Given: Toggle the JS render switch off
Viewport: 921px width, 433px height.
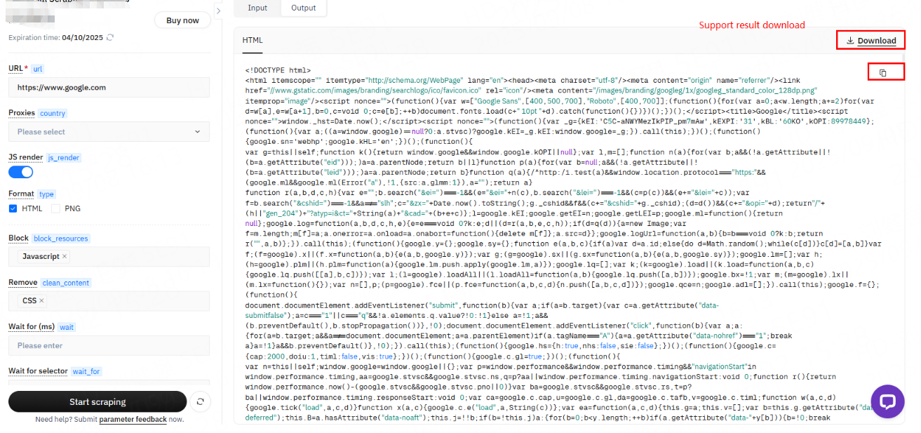Looking at the screenshot, I should coord(21,172).
